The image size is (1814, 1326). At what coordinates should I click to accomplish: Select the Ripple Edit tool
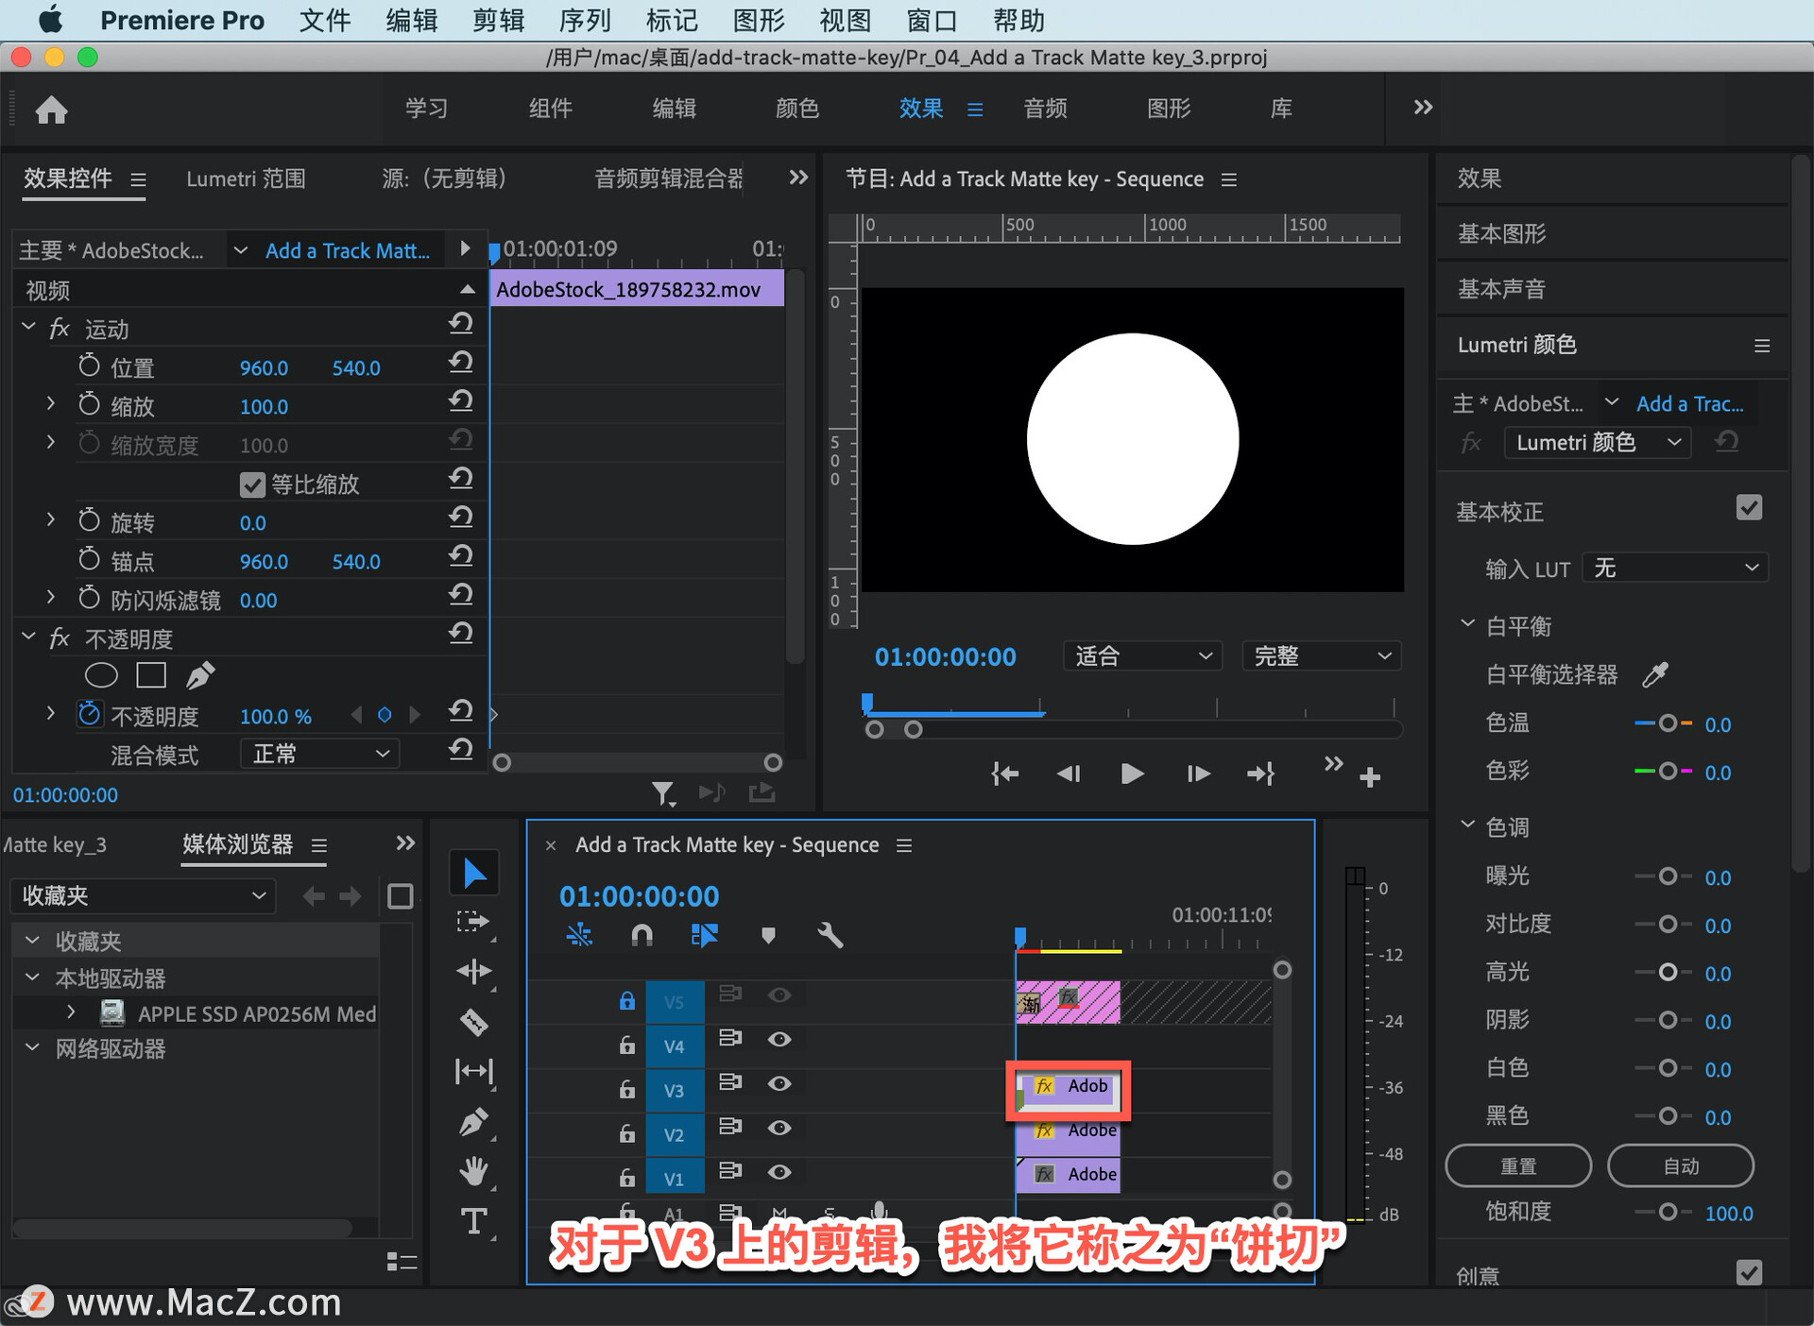pyautogui.click(x=473, y=971)
